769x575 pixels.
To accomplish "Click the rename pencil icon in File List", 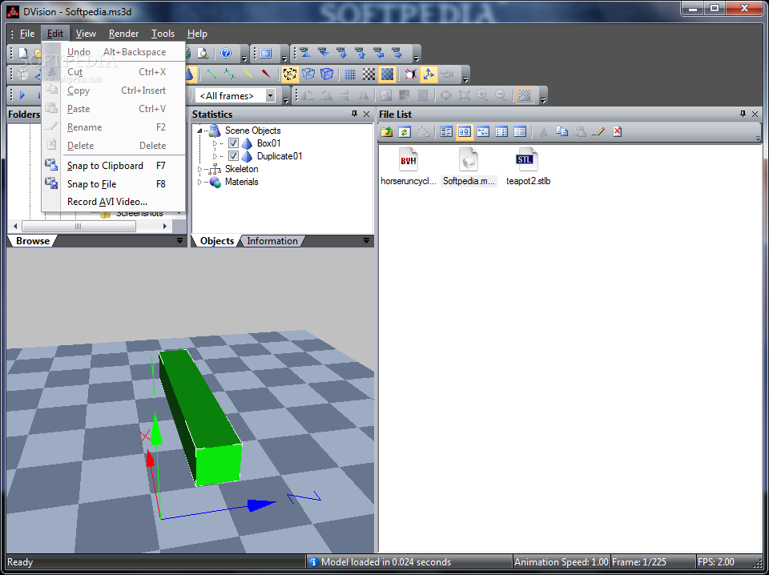I will coord(598,131).
